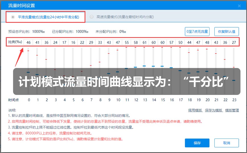
Task: Click the ratio field showing 29 for hour 7
Action: [x=91, y=42]
